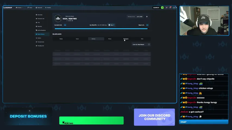Open Security settings in the sidebar
The image size is (232, 130).
tap(39, 26)
